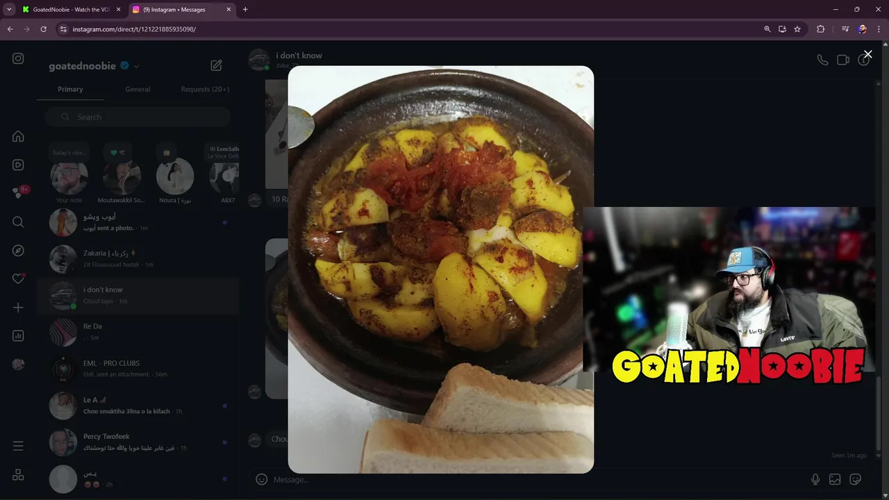889x500 pixels.
Task: Open the browser three-dot menu
Action: point(879,29)
